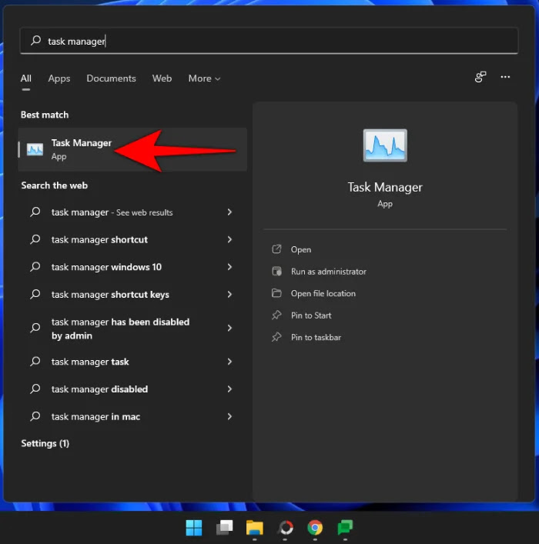Viewport: 539px width, 544px height.
Task: Open the Task Manager best match result
Action: pos(132,149)
